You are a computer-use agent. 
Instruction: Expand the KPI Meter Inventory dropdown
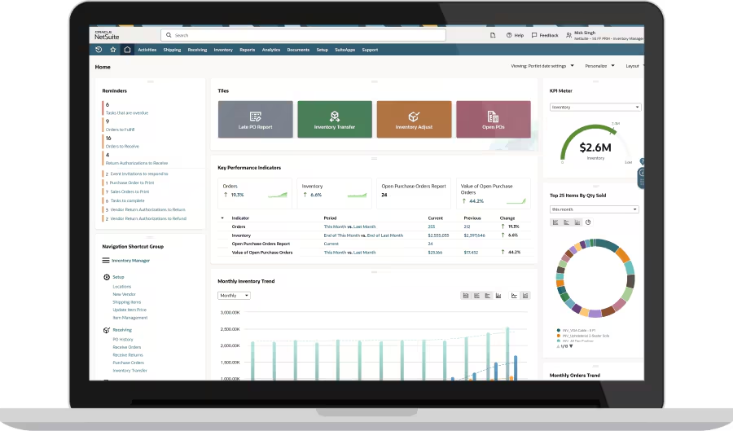[x=595, y=107]
